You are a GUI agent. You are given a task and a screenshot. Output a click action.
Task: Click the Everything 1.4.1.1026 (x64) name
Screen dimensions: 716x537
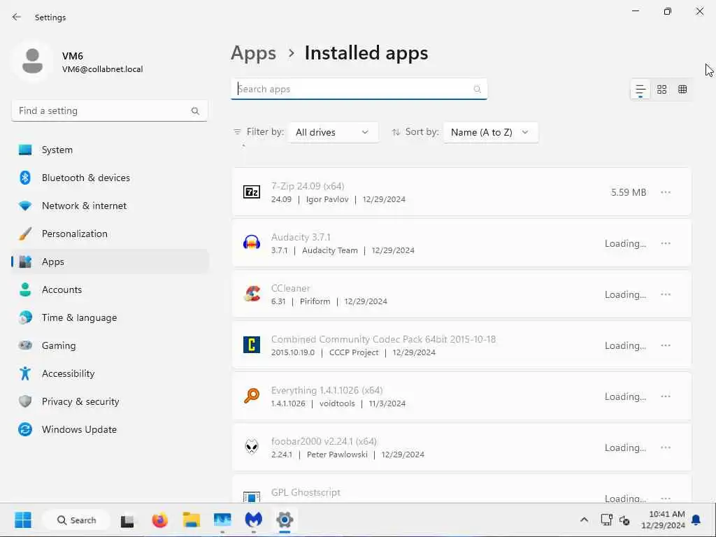[327, 390]
